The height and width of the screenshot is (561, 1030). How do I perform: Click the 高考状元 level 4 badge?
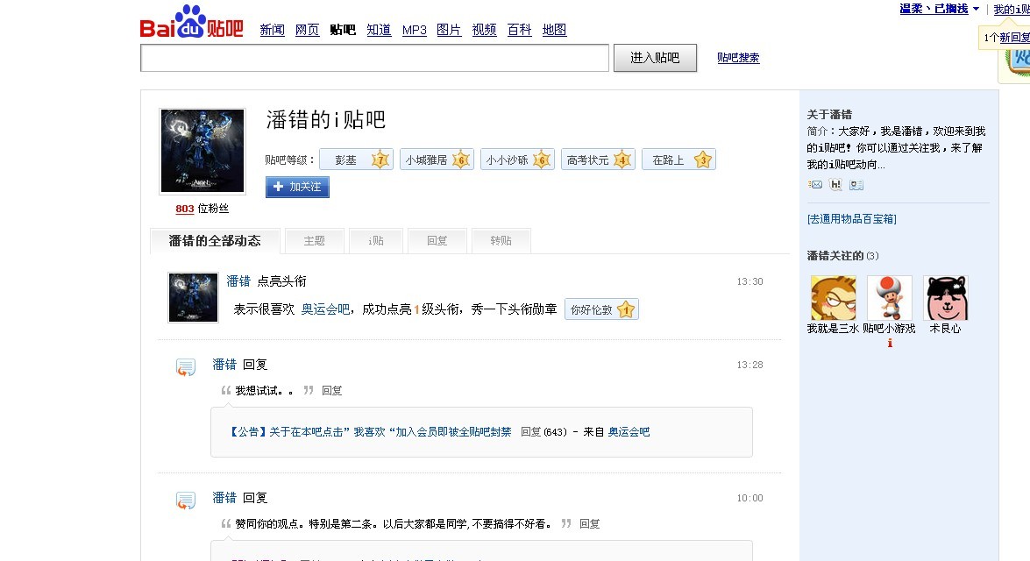(599, 160)
